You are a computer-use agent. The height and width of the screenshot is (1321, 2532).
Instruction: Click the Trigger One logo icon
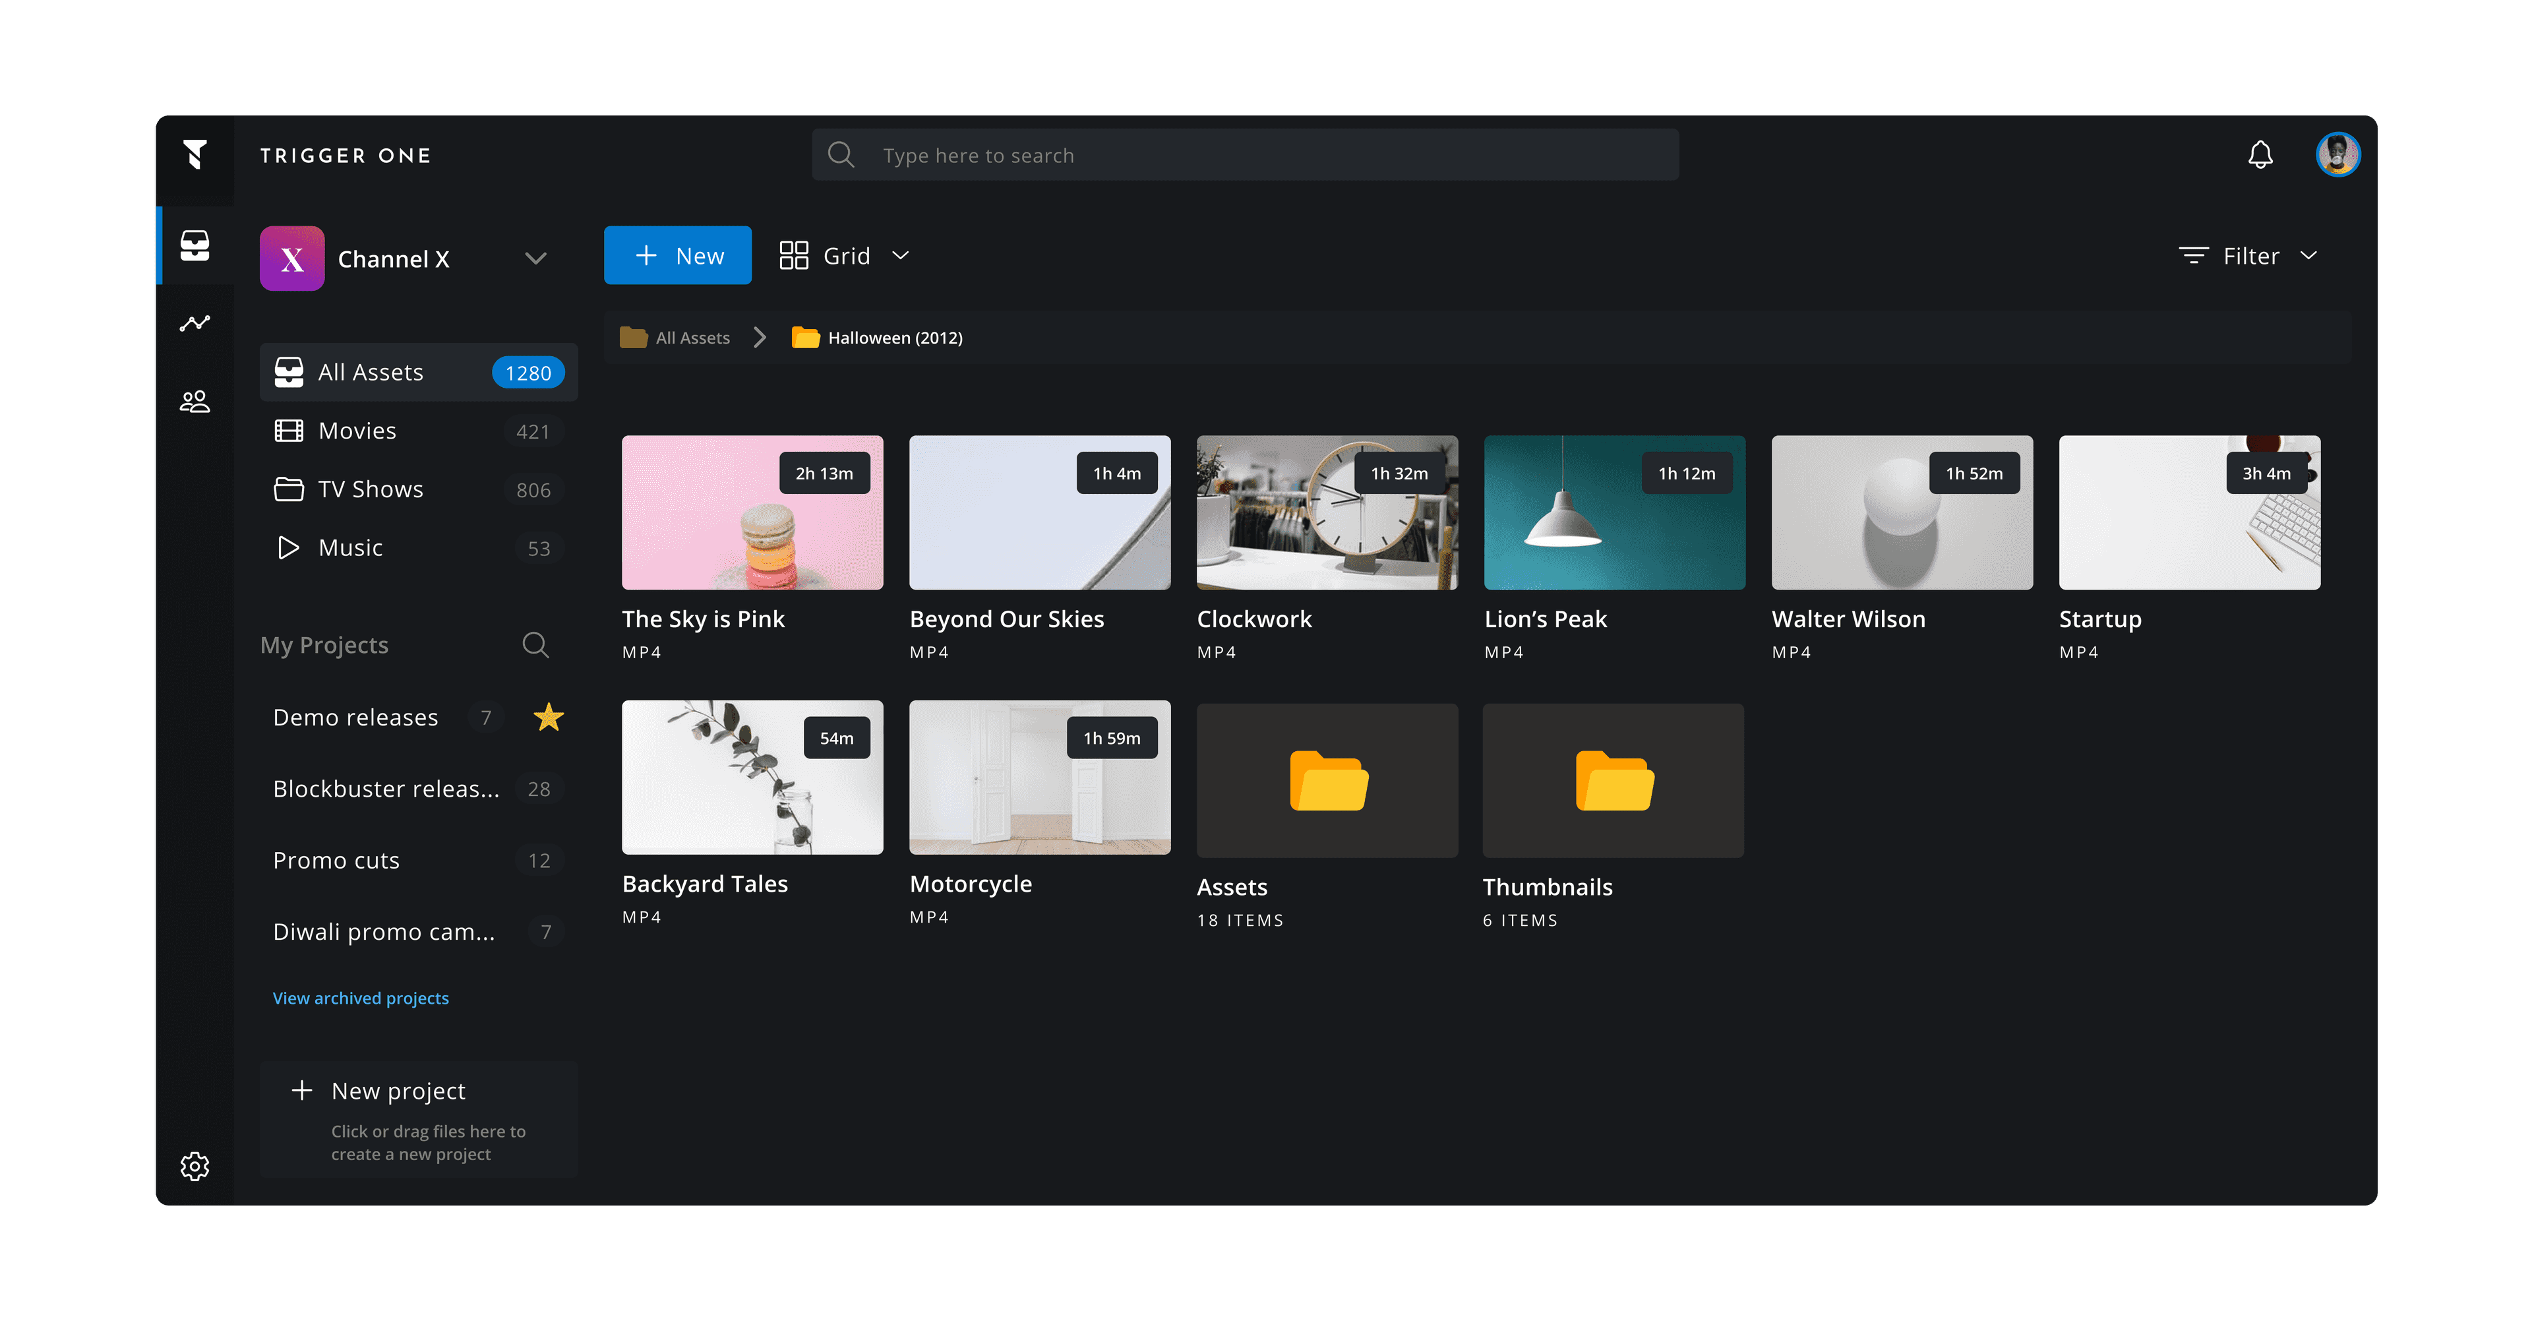pyautogui.click(x=195, y=154)
